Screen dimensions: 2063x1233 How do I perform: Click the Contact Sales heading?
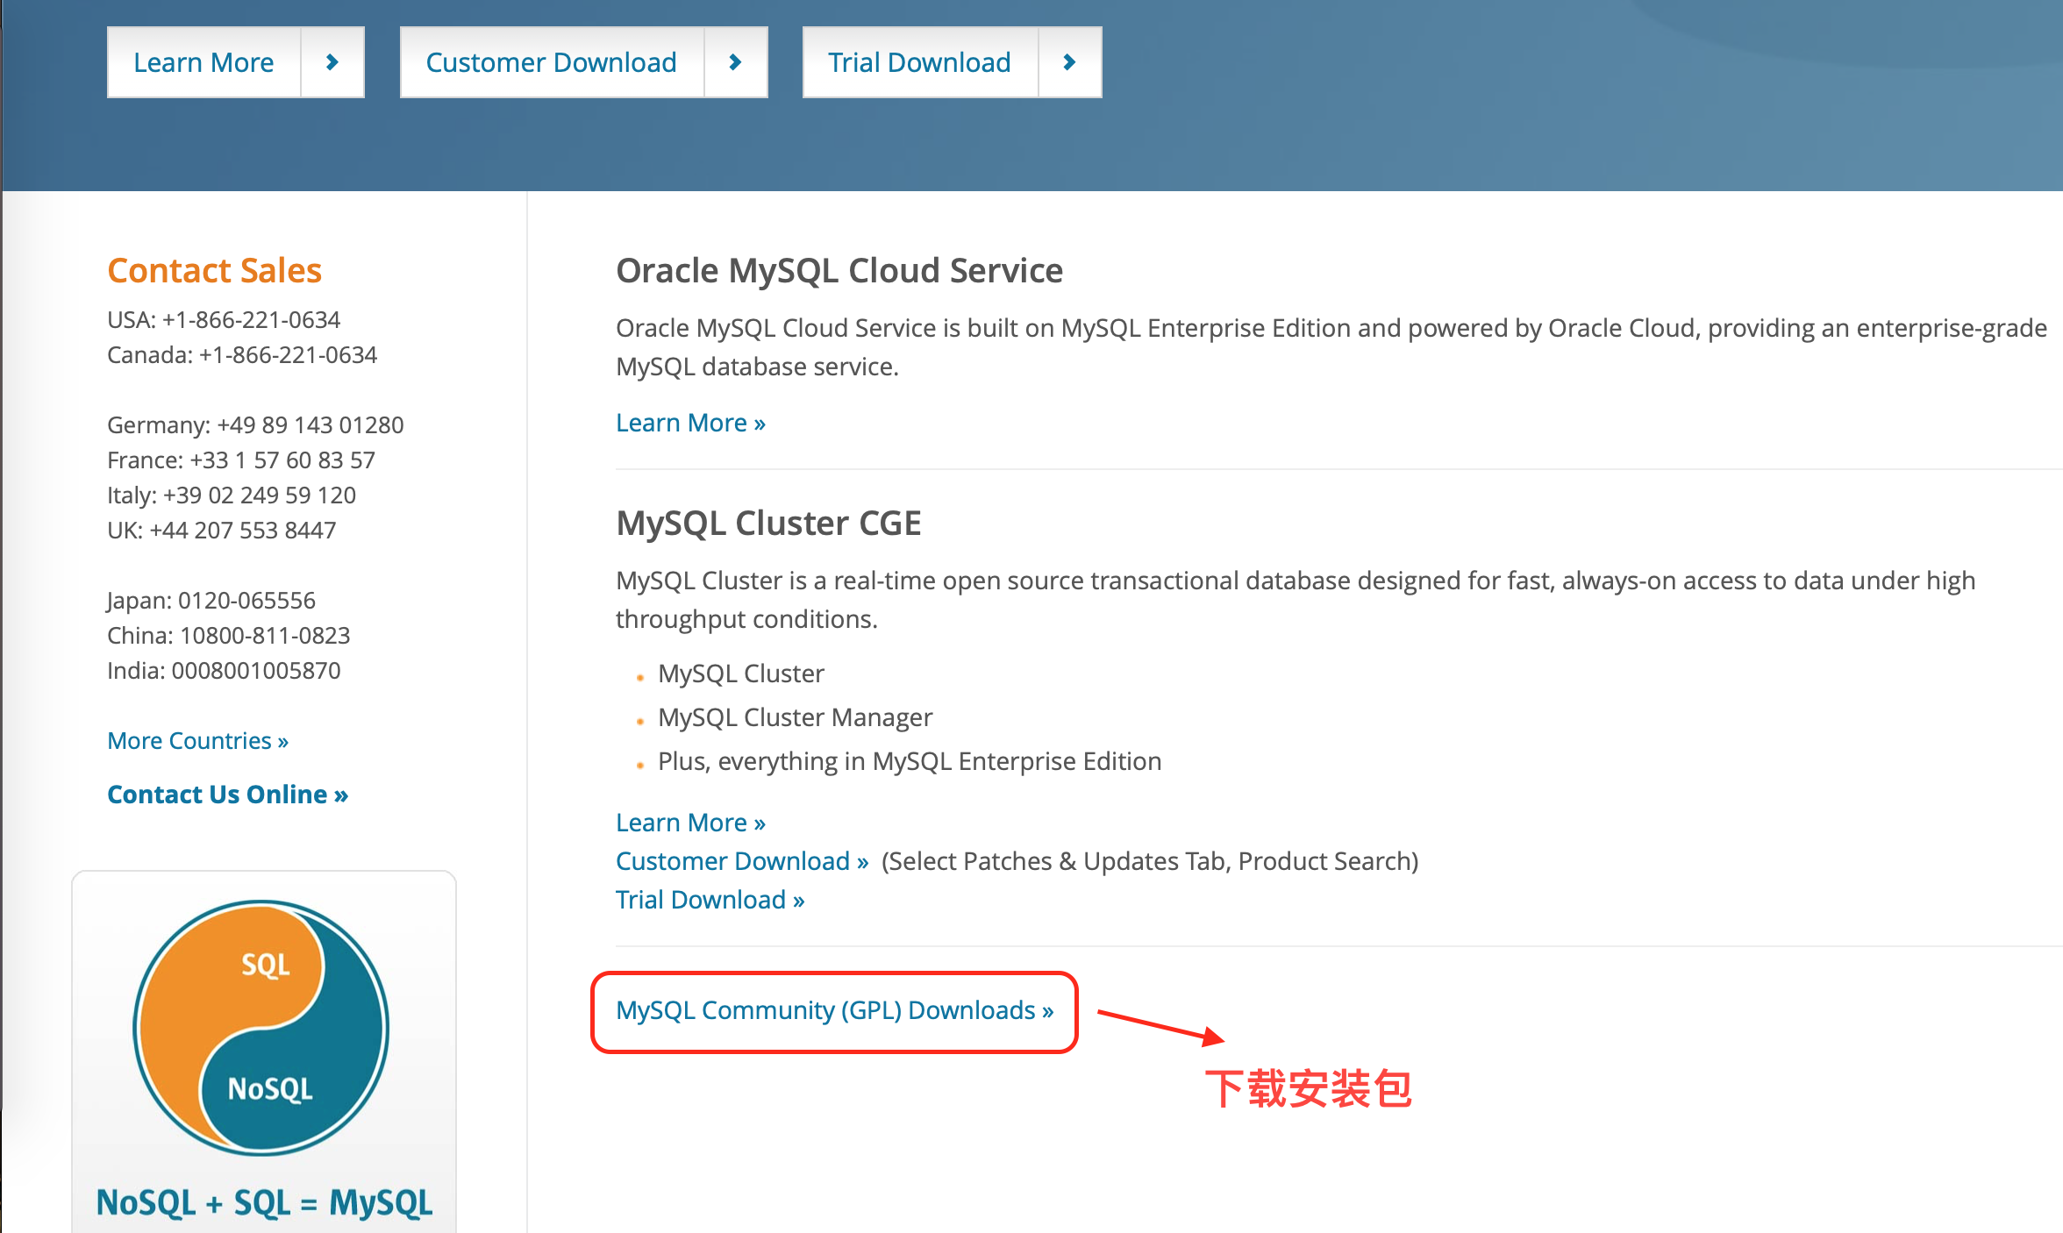[214, 270]
